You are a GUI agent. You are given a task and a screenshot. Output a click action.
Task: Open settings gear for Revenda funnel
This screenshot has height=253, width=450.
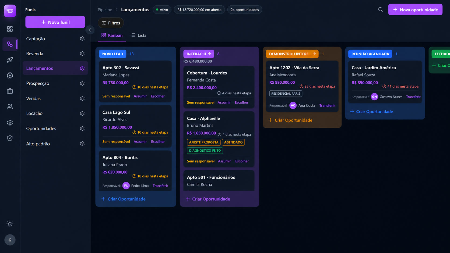click(82, 54)
